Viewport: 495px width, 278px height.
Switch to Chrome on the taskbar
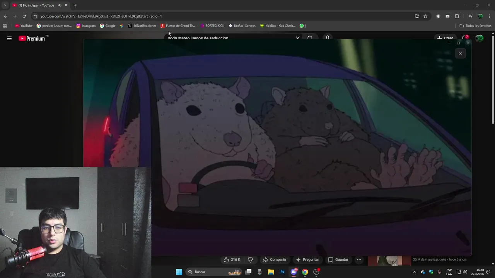[305, 272]
